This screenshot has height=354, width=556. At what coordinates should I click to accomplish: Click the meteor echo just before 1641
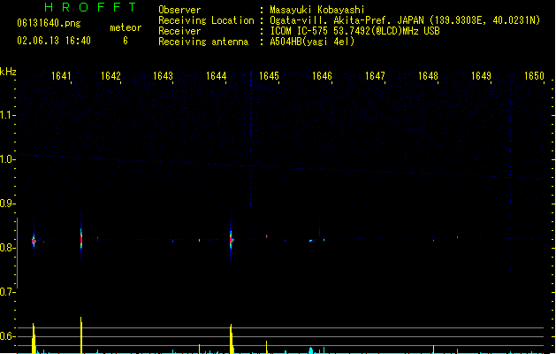34,241
